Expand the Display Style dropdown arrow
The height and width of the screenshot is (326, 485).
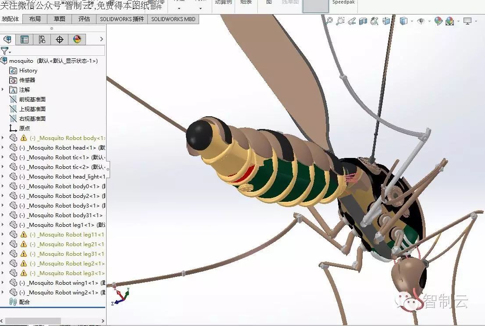point(412,21)
